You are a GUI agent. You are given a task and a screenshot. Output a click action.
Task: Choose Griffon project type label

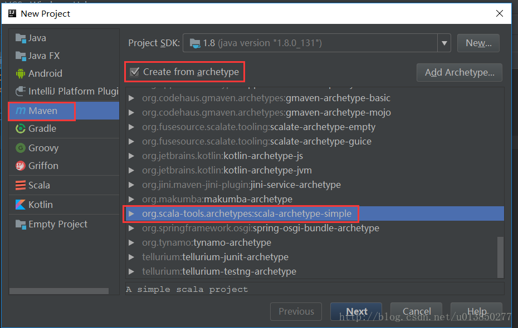click(43, 166)
